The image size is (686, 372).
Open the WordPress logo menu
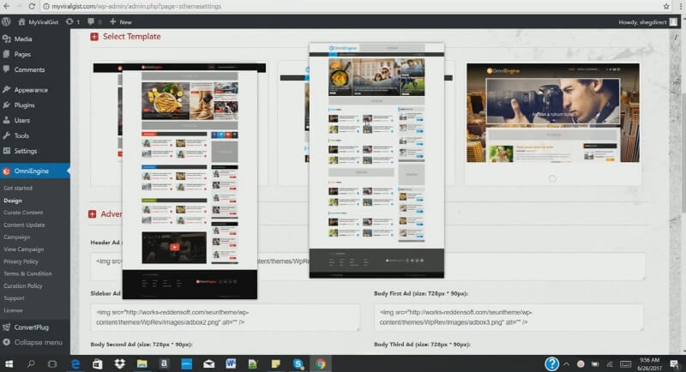6,21
